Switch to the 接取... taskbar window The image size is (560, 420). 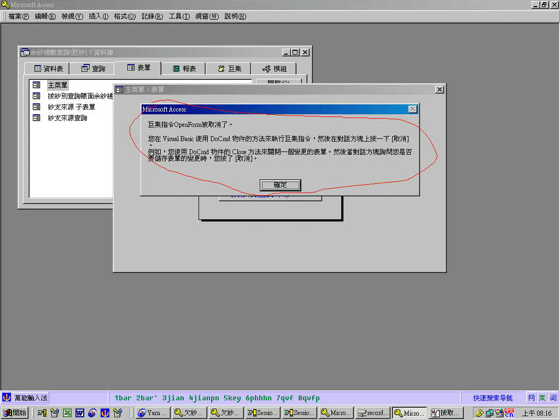446,413
